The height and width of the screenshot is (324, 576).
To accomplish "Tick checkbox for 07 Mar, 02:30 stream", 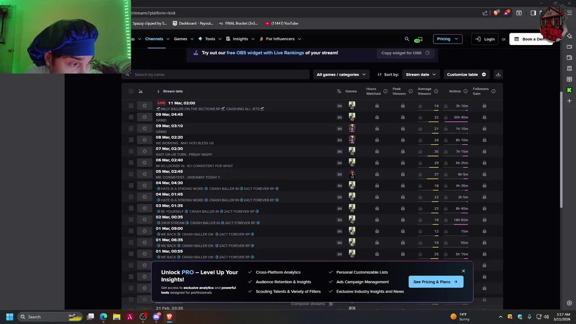I will (131, 151).
